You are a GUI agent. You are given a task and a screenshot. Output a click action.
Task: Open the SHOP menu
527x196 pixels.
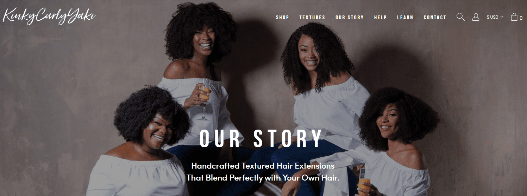tap(282, 17)
